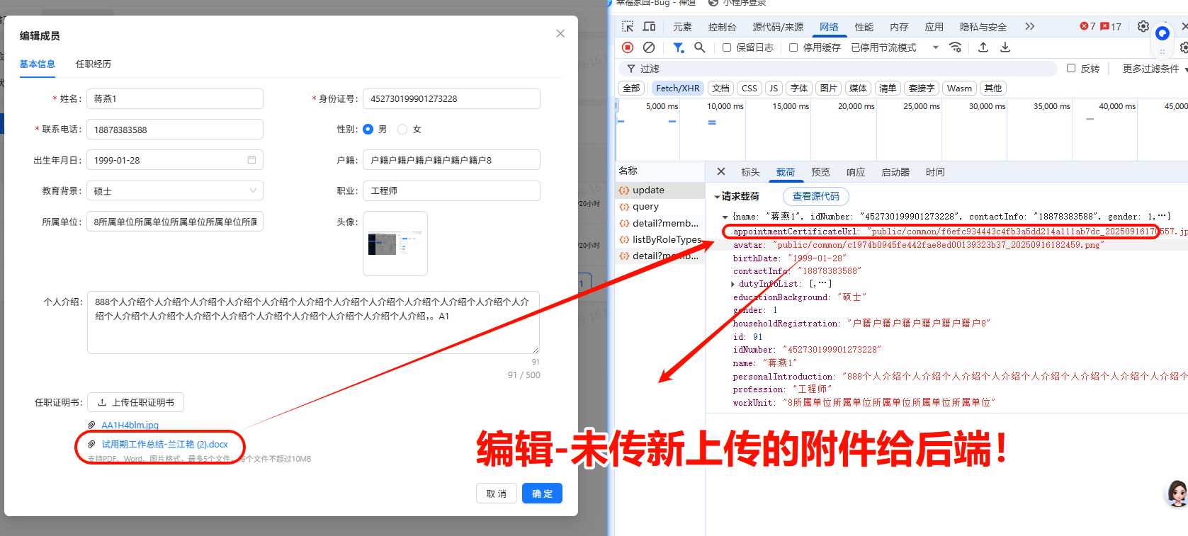Switch to 基本信息 tab in dialog
This screenshot has height=536, width=1188.
click(37, 64)
